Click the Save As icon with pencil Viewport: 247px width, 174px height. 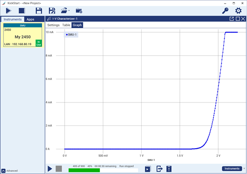pos(51,11)
